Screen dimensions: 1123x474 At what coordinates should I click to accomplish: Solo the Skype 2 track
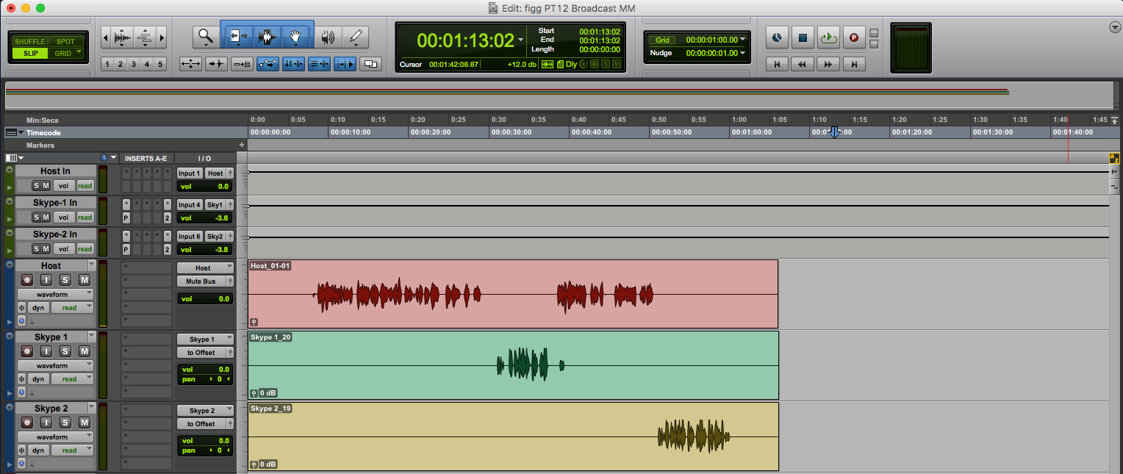[65, 423]
